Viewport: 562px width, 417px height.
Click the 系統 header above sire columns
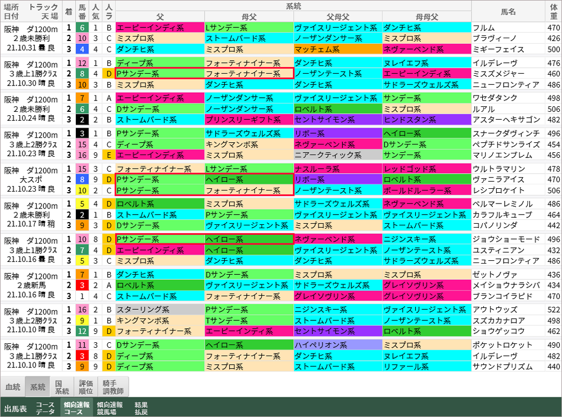[x=293, y=6]
